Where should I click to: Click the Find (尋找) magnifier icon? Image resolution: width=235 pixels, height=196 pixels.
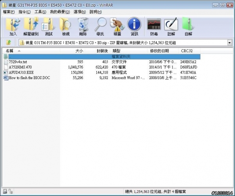pyautogui.click(x=100, y=26)
